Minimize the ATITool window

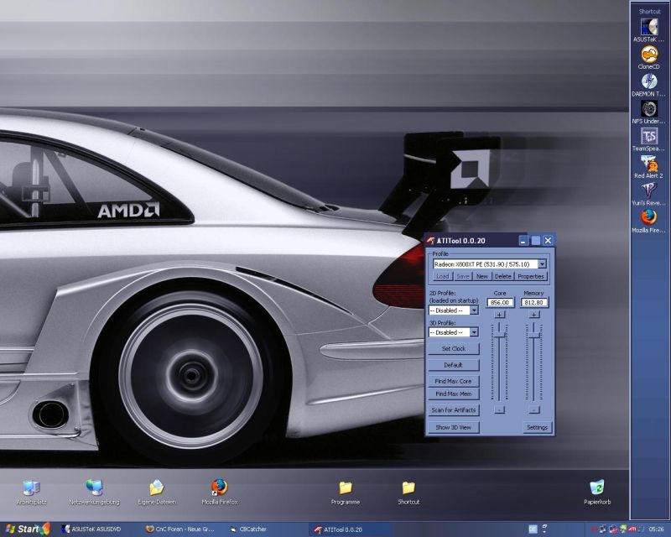(x=523, y=241)
